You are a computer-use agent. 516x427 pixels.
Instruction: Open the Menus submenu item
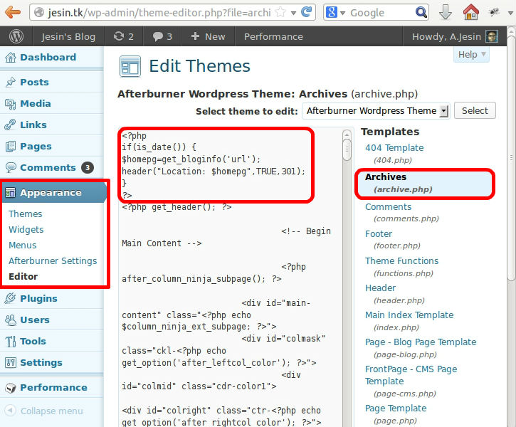(22, 245)
